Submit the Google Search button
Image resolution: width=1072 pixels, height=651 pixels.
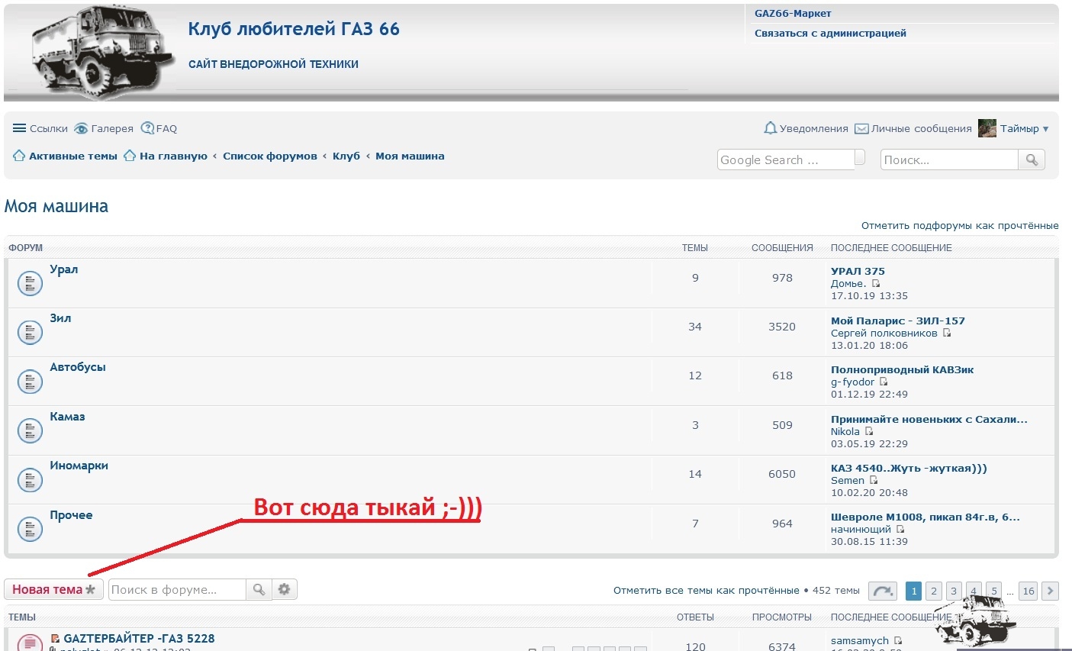coord(860,157)
